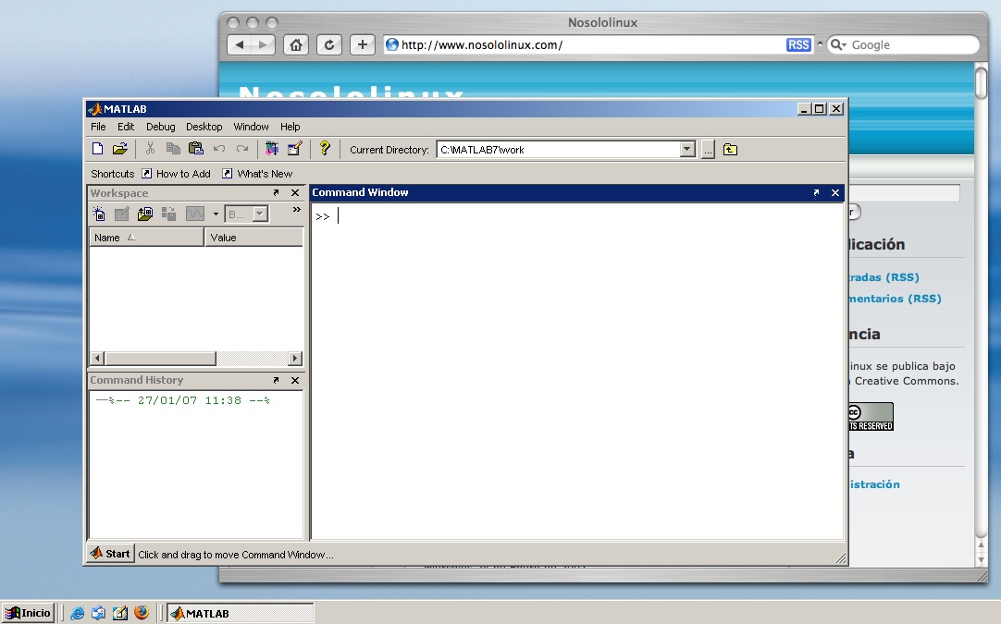The height and width of the screenshot is (624, 1001).
Task: Click the Import data icon in Workspace
Action: 145,214
